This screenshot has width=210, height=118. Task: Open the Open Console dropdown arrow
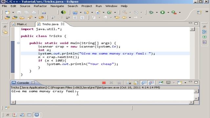(x=185, y=83)
